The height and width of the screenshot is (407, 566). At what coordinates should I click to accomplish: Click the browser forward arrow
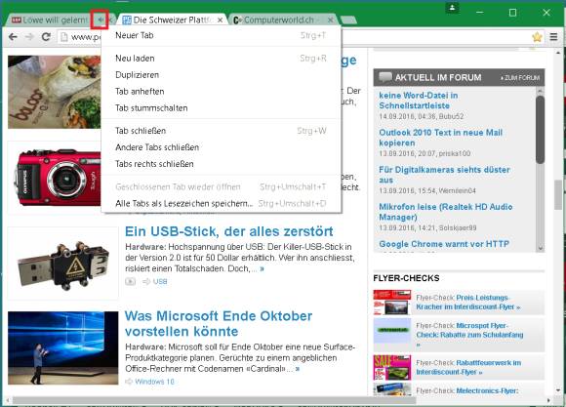click(29, 36)
